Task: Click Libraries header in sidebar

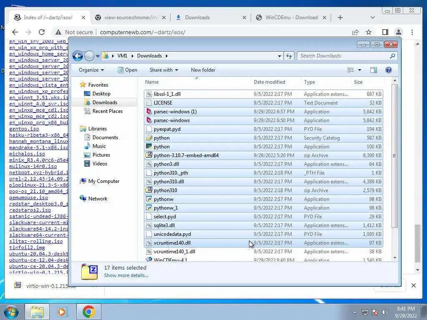Action: pyautogui.click(x=97, y=129)
